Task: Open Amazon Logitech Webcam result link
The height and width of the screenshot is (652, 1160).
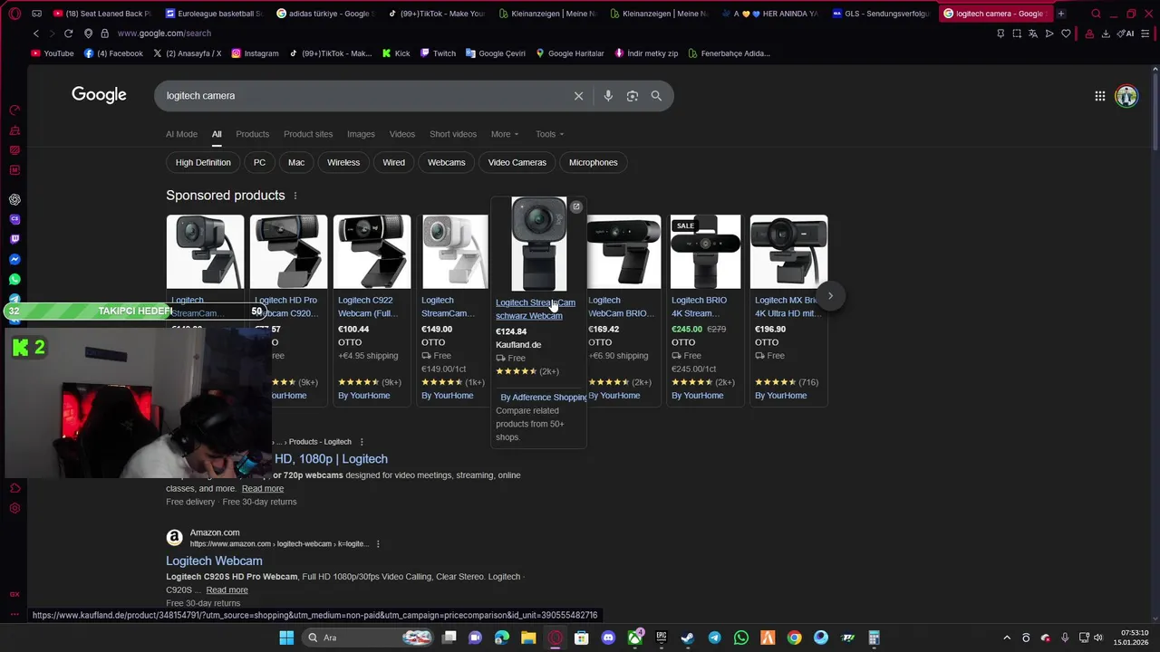Action: click(214, 561)
